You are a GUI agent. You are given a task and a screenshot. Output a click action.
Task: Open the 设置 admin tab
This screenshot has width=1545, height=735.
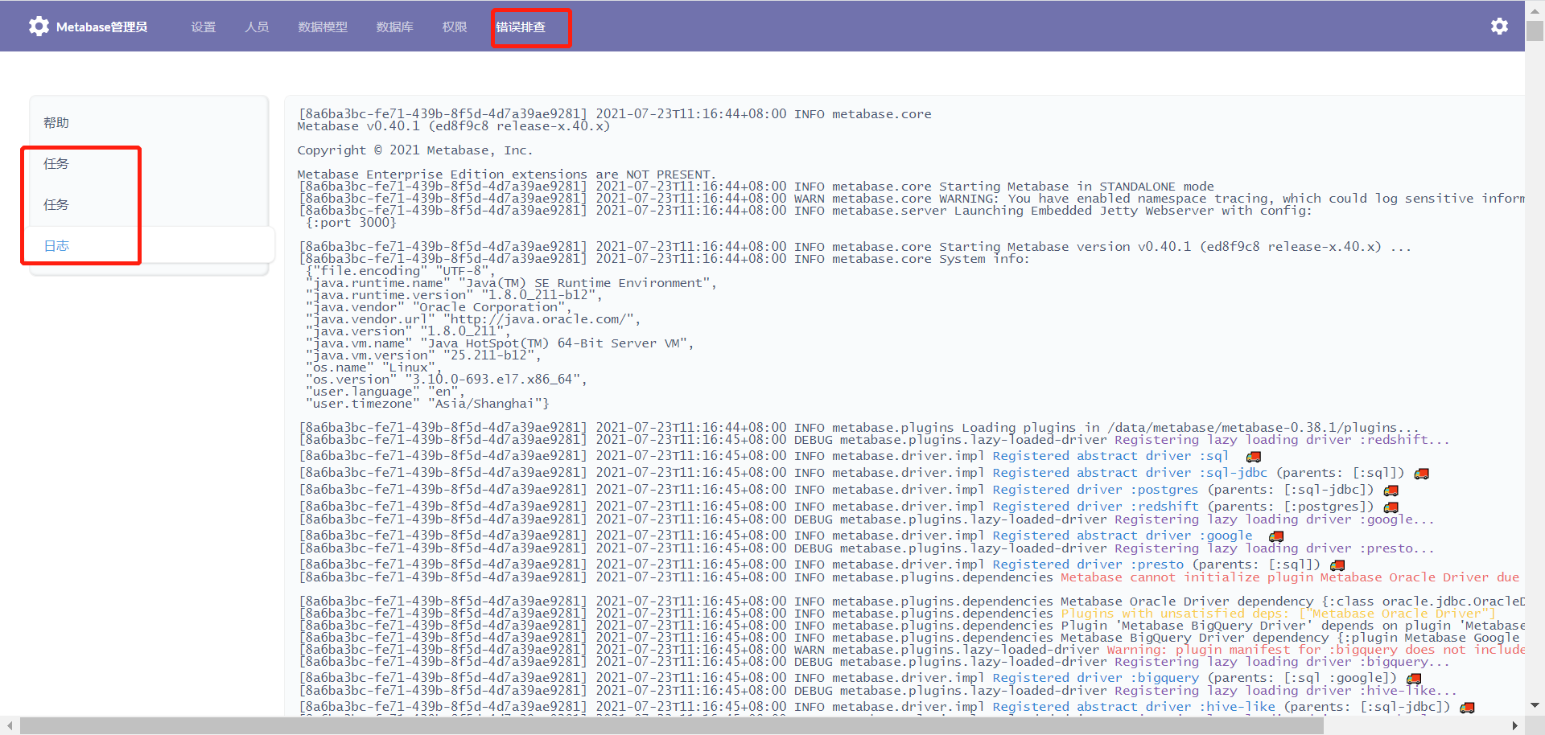click(204, 27)
